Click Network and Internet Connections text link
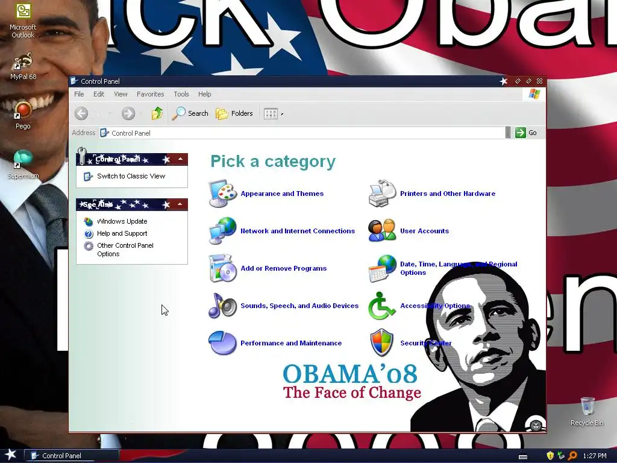Screen dimensions: 617x463 (298, 231)
